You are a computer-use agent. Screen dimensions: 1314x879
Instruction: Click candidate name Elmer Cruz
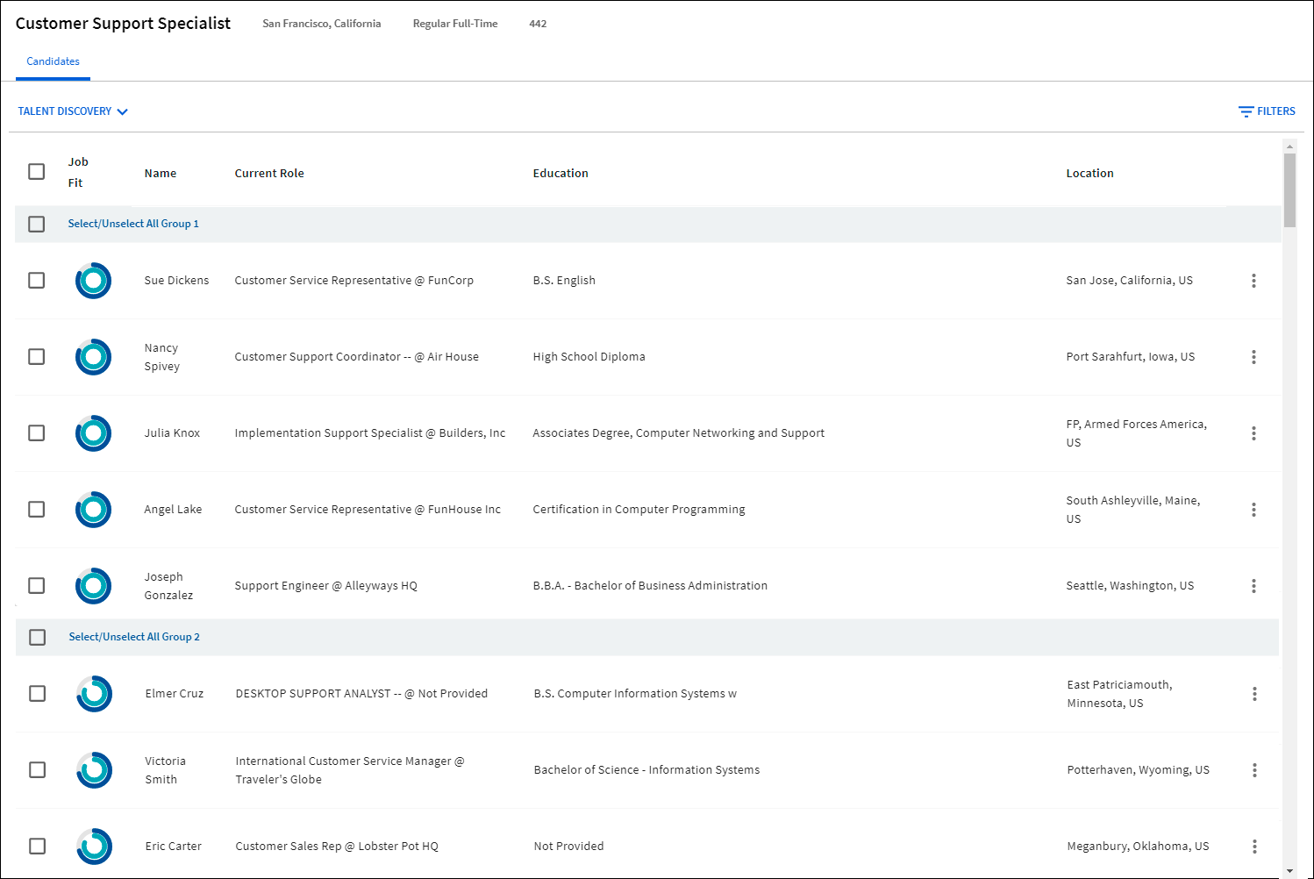pyautogui.click(x=175, y=694)
